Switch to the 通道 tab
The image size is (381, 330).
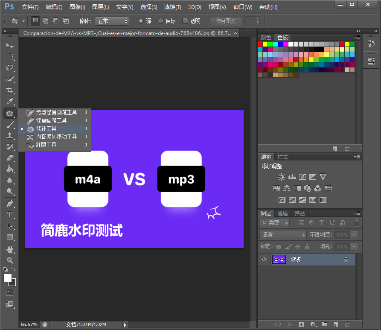[x=282, y=213]
